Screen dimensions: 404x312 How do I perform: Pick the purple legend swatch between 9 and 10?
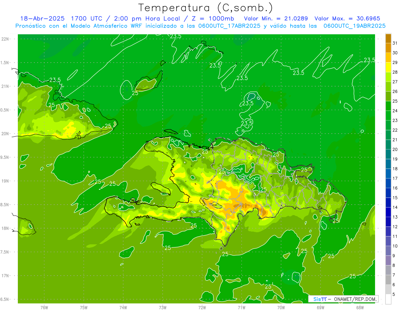(x=388, y=251)
